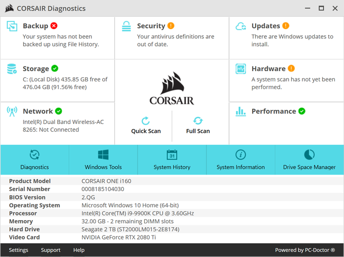This screenshot has height=257, width=344.
Task: Open the Settings menu item
Action: pyautogui.click(x=18, y=250)
